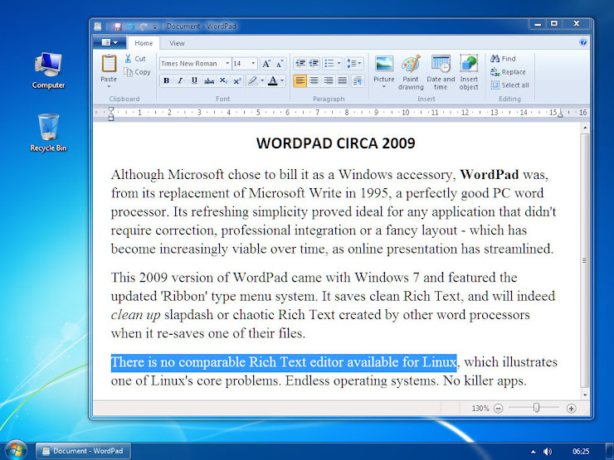Grow font size with the large A icon

tap(266, 63)
